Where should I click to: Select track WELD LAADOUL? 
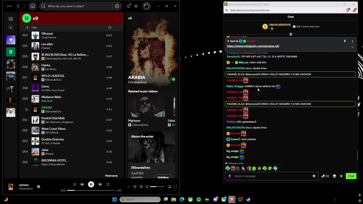[x=71, y=78]
